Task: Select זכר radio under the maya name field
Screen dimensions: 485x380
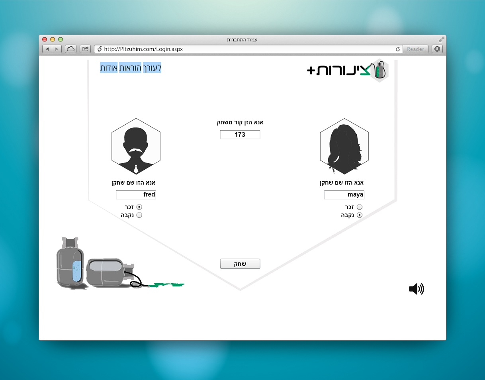Action: (x=360, y=207)
